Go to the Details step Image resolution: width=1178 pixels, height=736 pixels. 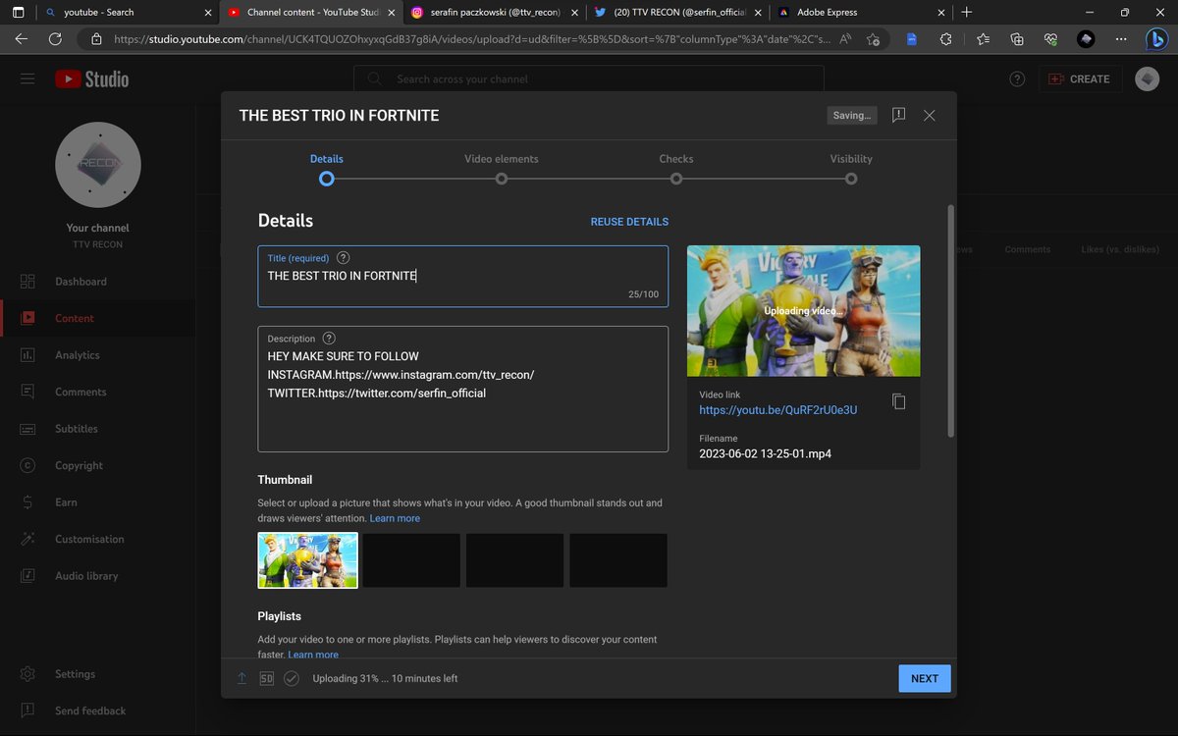click(327, 168)
